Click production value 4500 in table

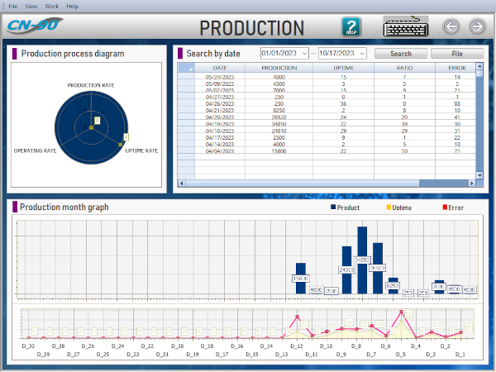[x=279, y=83]
